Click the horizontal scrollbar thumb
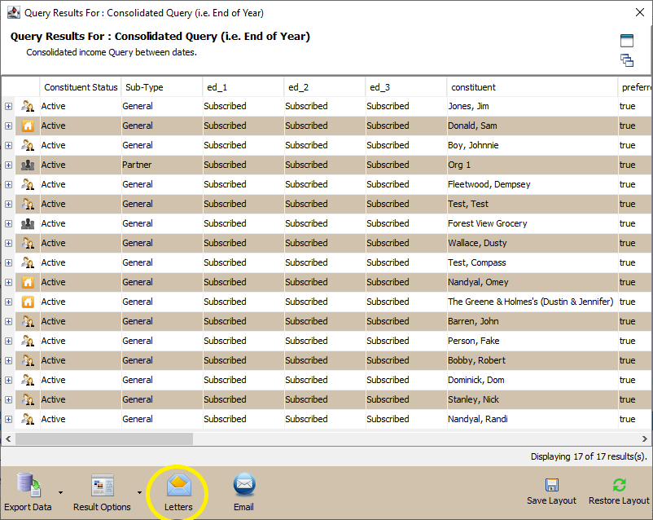The height and width of the screenshot is (520, 653). 104,438
